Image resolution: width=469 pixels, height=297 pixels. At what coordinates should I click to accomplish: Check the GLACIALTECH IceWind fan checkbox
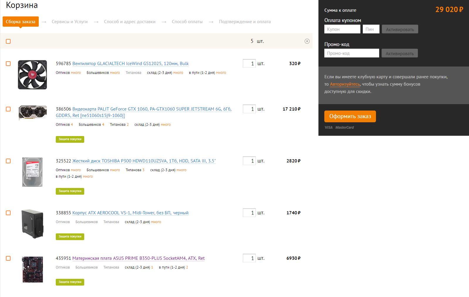[x=8, y=64]
